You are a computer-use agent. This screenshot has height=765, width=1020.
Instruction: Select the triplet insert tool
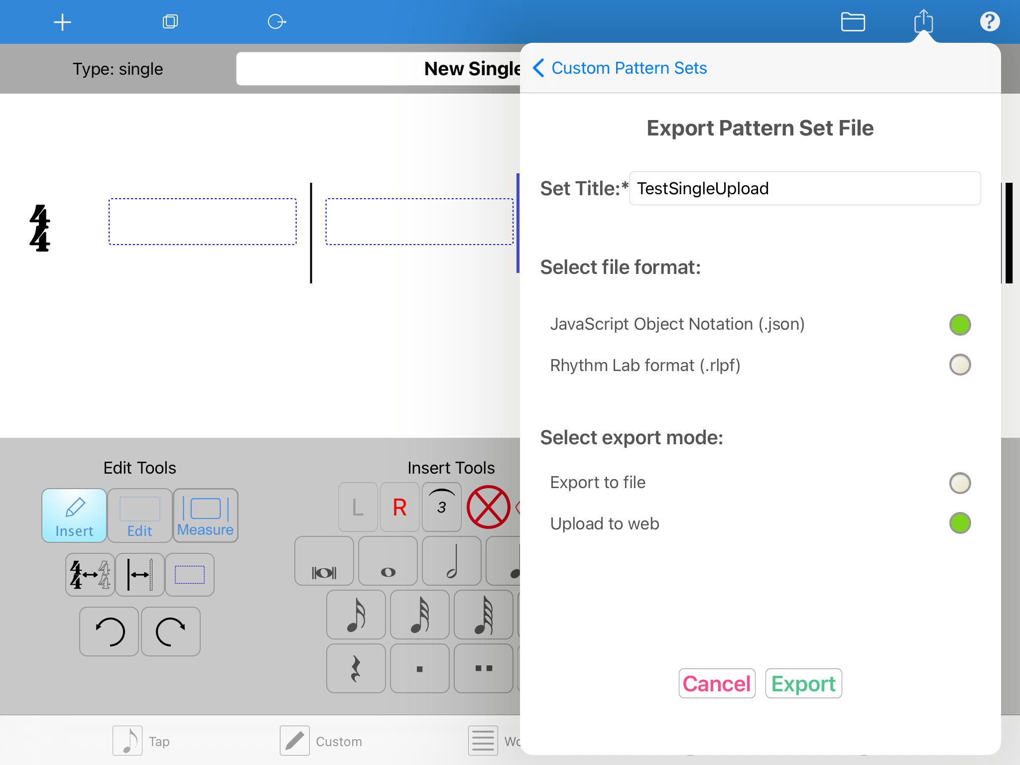(x=441, y=507)
